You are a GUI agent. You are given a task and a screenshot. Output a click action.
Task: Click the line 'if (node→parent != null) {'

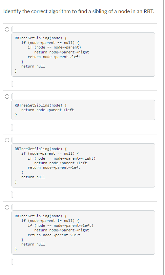point(50,221)
